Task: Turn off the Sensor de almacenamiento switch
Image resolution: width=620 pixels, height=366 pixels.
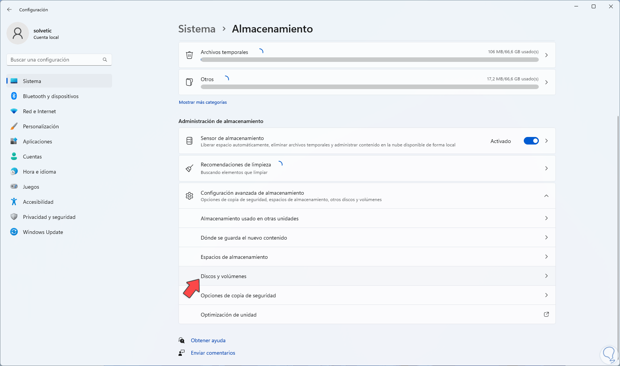Action: pos(531,141)
